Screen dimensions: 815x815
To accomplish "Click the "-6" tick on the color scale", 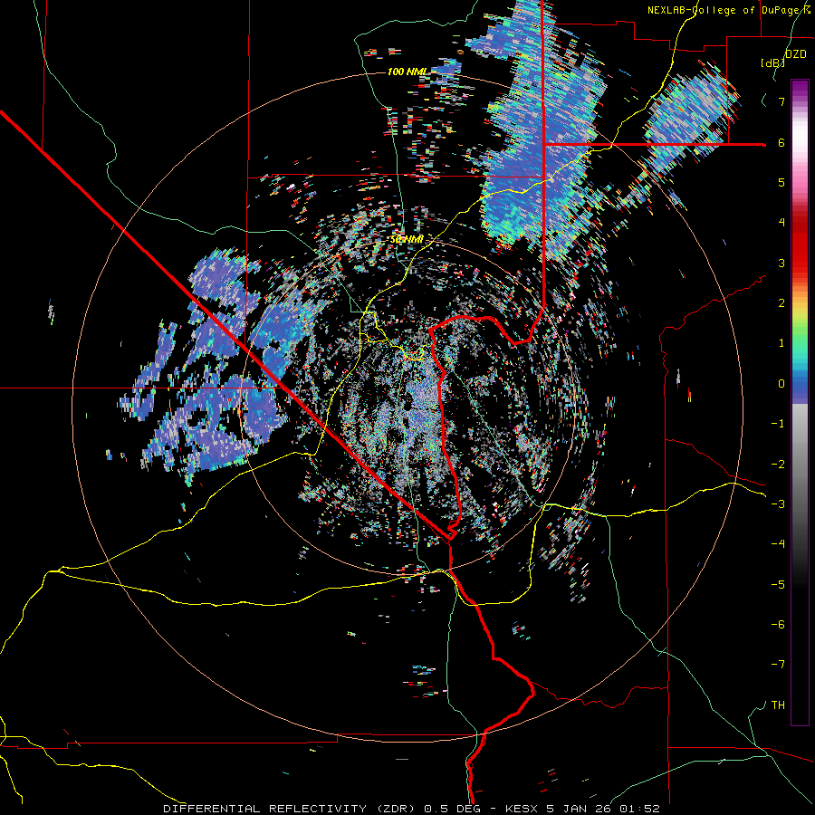I will [778, 625].
